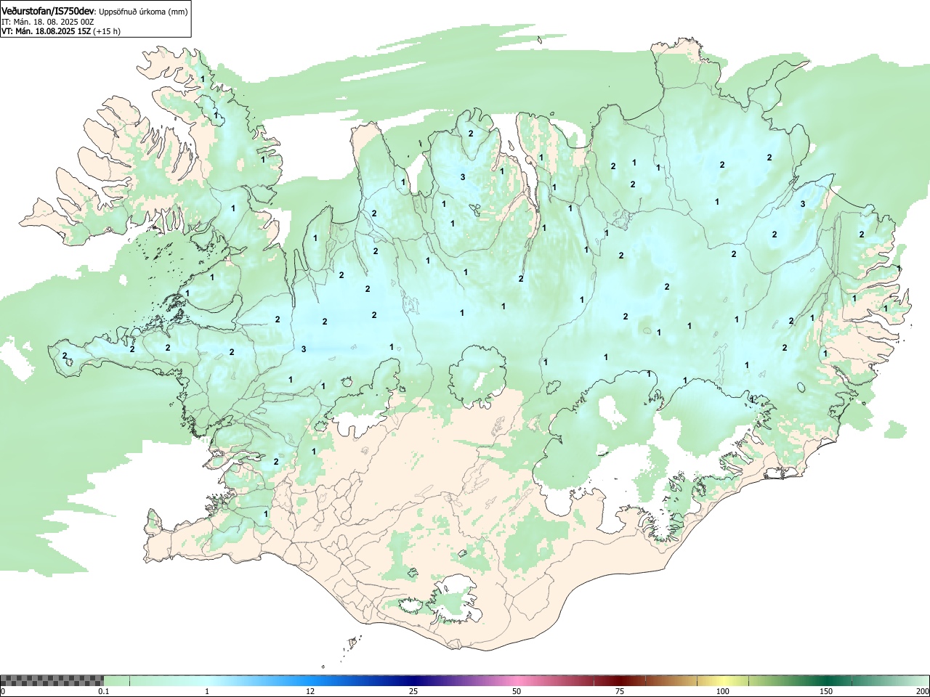Viewport: 930px width, 697px height.
Task: Click the 0.1 label on the legend
Action: (x=104, y=691)
